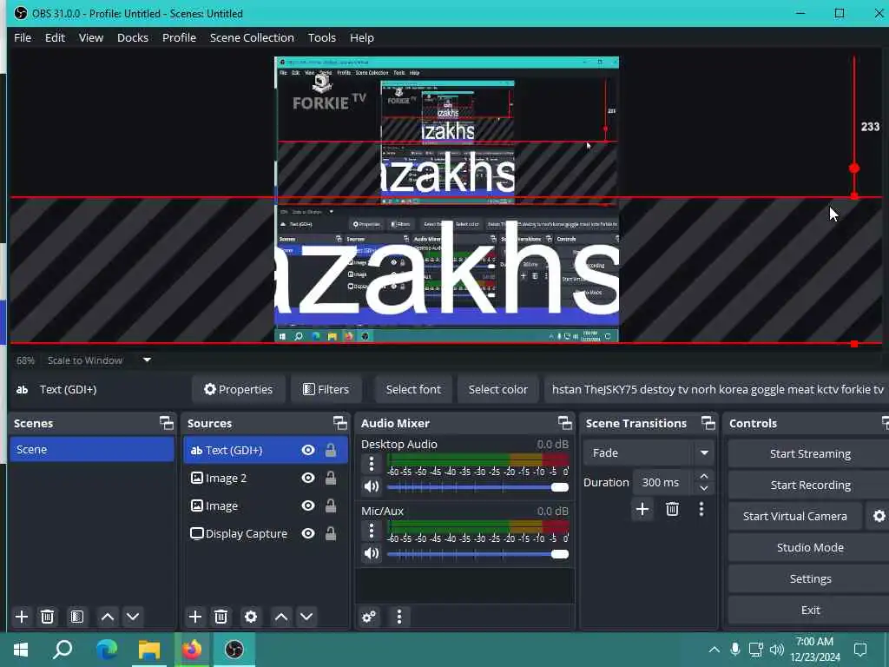The width and height of the screenshot is (889, 667).
Task: Open OBS Settings
Action: pyautogui.click(x=809, y=578)
